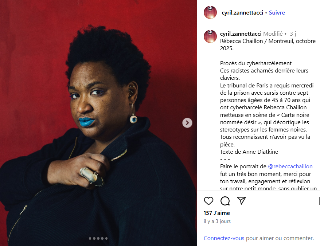320x247 pixels.
Task: Open cyril.zannettacci username in the header
Action: pyautogui.click(x=242, y=13)
